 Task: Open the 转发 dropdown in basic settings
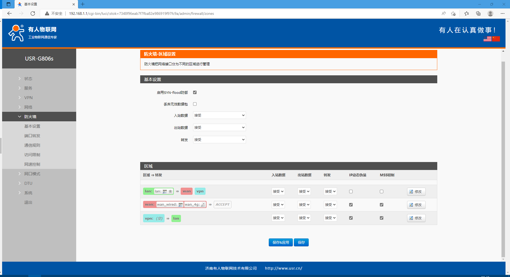[x=219, y=140]
